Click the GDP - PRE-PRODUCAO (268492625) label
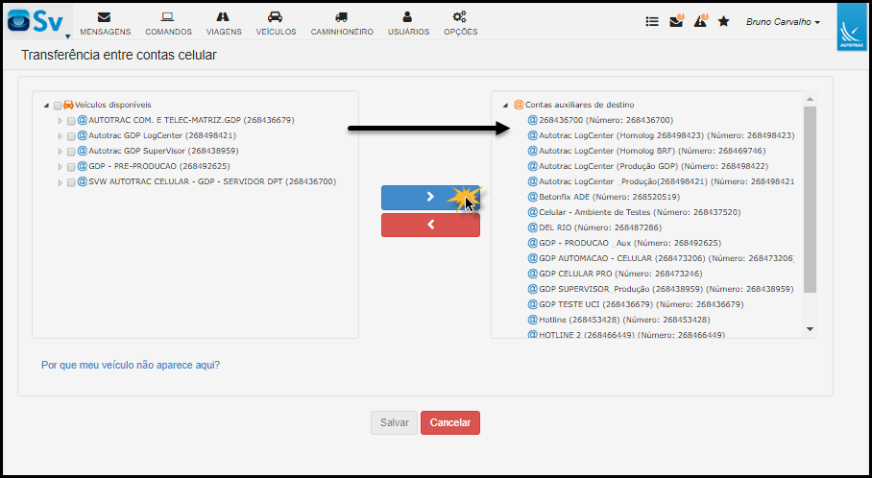The height and width of the screenshot is (478, 872). click(159, 166)
